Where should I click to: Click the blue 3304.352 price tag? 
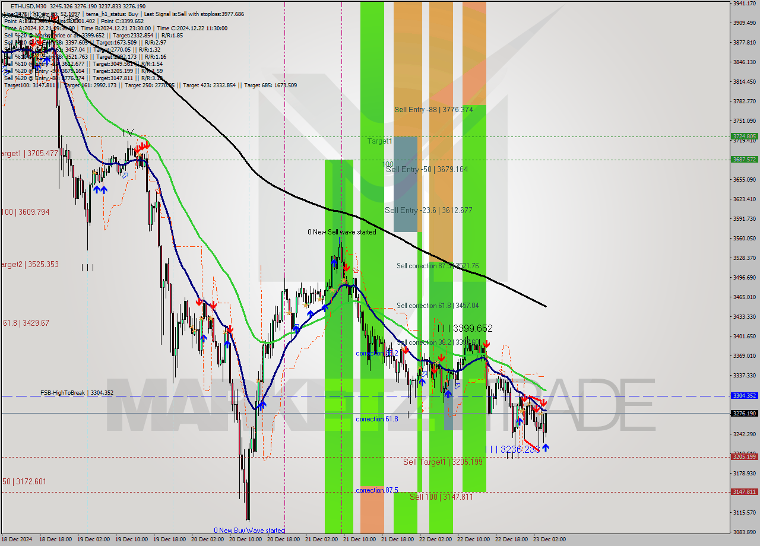pos(745,395)
